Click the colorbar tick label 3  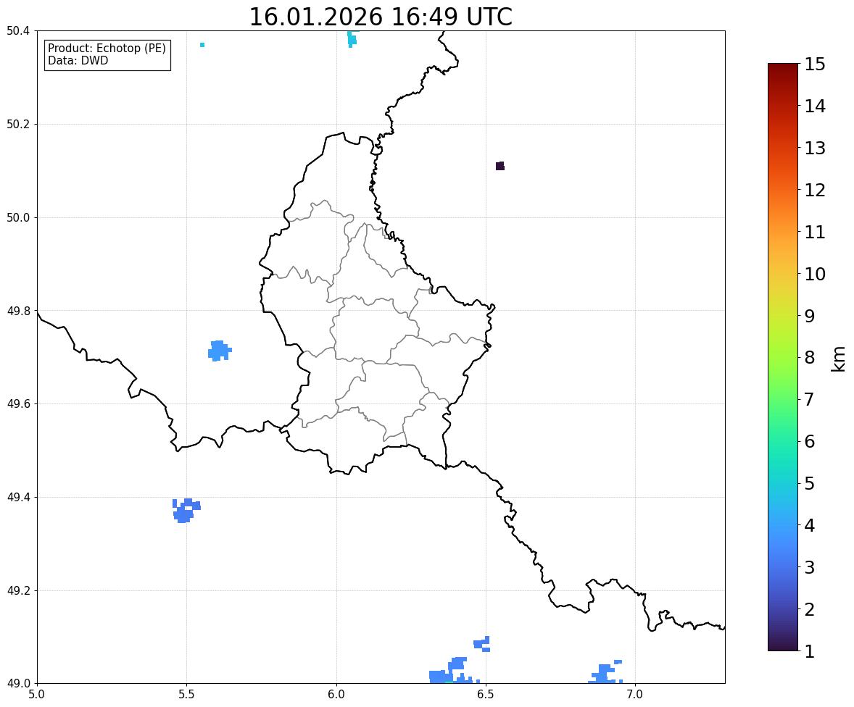[x=809, y=567]
